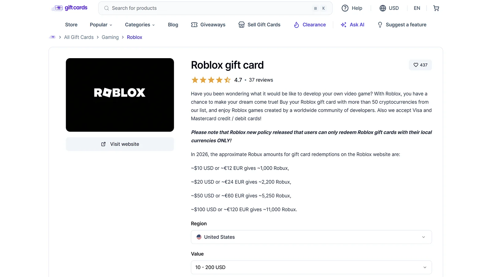
Task: Click the Visit website button
Action: (x=120, y=144)
